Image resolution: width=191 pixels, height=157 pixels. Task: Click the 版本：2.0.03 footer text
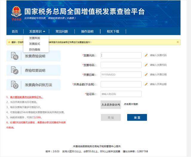coord(53,151)
